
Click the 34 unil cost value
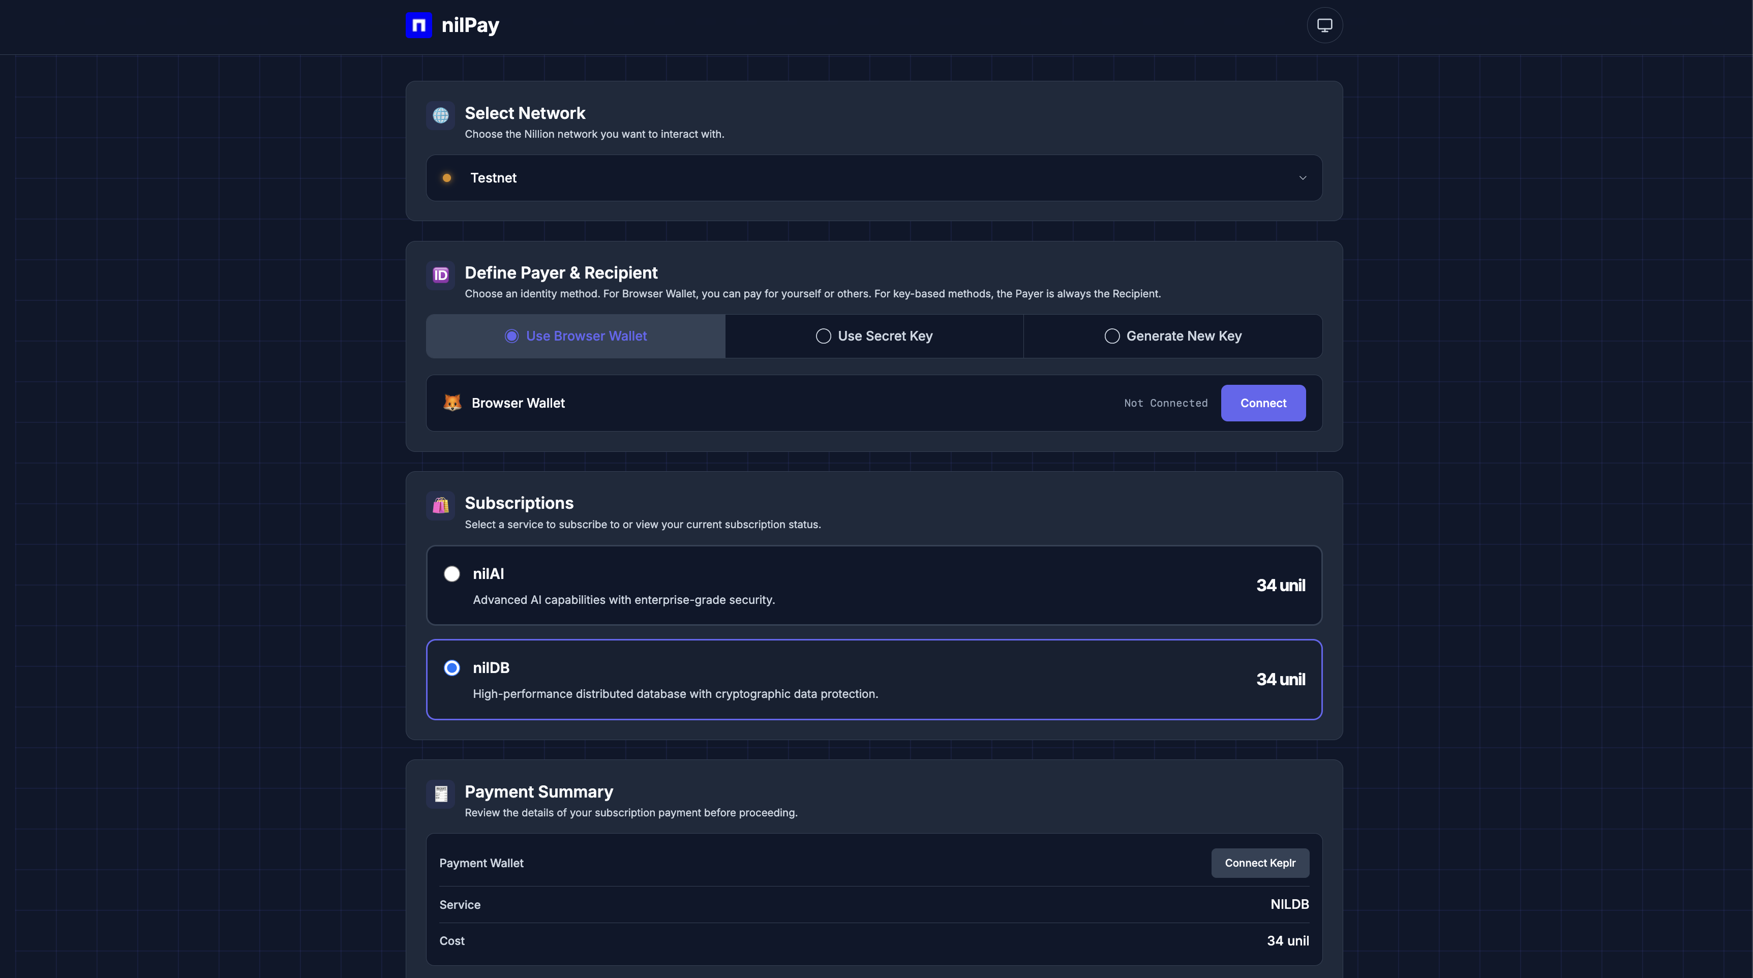coord(1288,941)
